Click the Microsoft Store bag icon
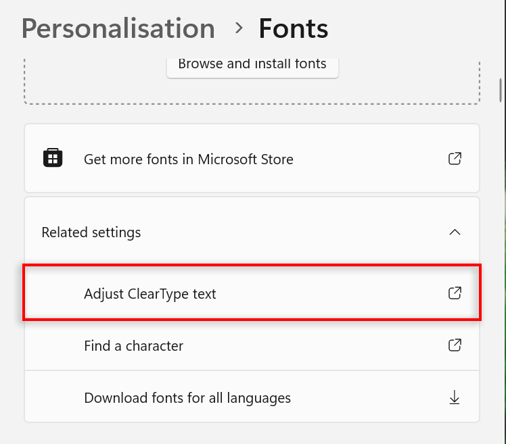The image size is (506, 444). pos(53,158)
